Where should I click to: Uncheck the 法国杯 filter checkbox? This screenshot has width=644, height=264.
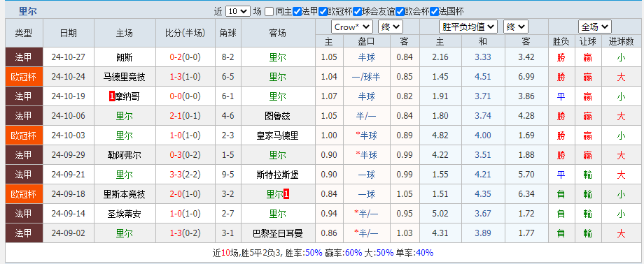click(434, 12)
